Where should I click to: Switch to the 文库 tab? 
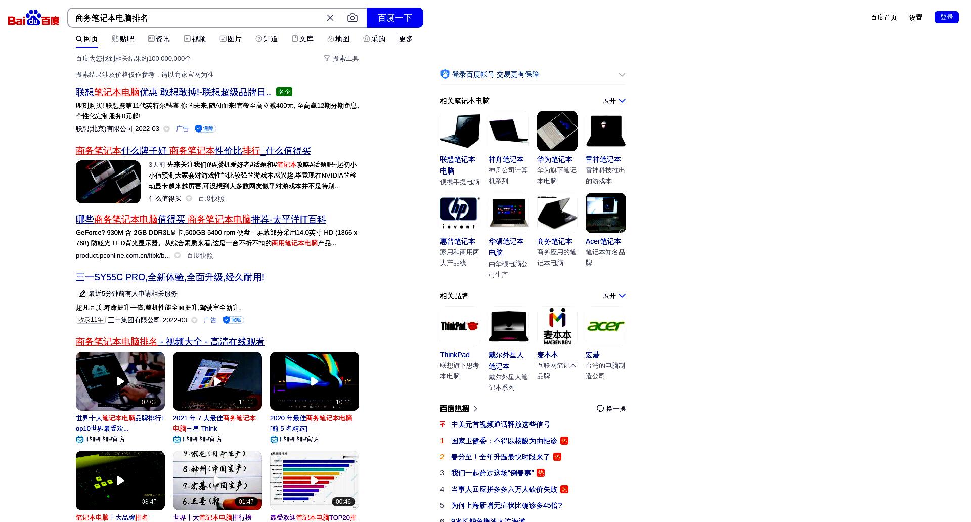pyautogui.click(x=302, y=39)
